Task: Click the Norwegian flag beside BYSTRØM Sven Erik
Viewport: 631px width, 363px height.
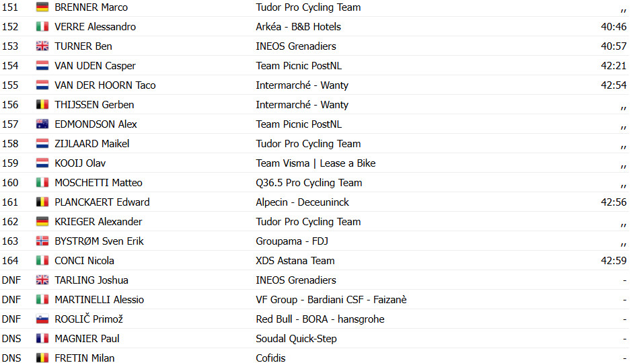Action: point(42,241)
